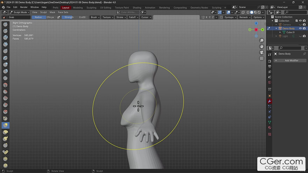
Task: Enable the Dyntopo checkbox
Action: click(221, 17)
